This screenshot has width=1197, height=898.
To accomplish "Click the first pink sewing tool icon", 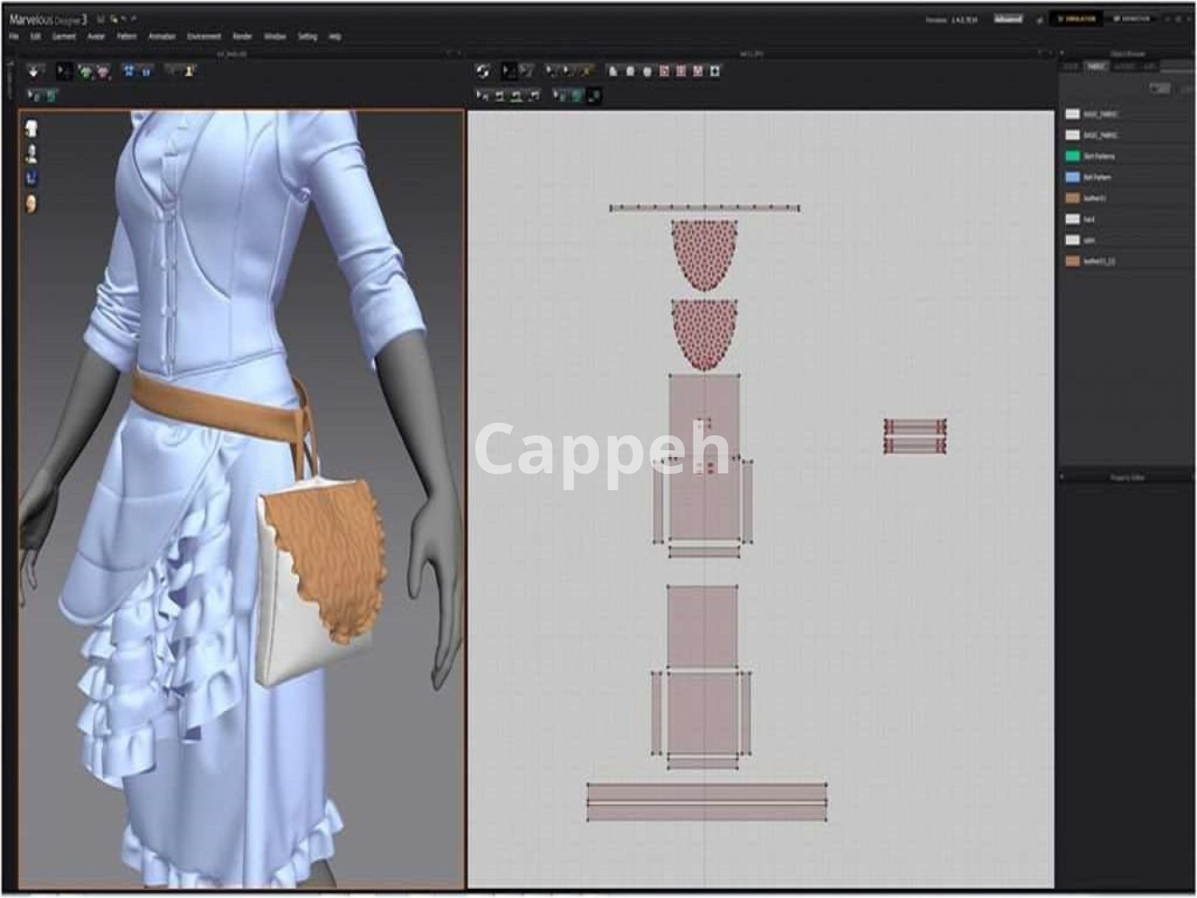I will pyautogui.click(x=665, y=72).
